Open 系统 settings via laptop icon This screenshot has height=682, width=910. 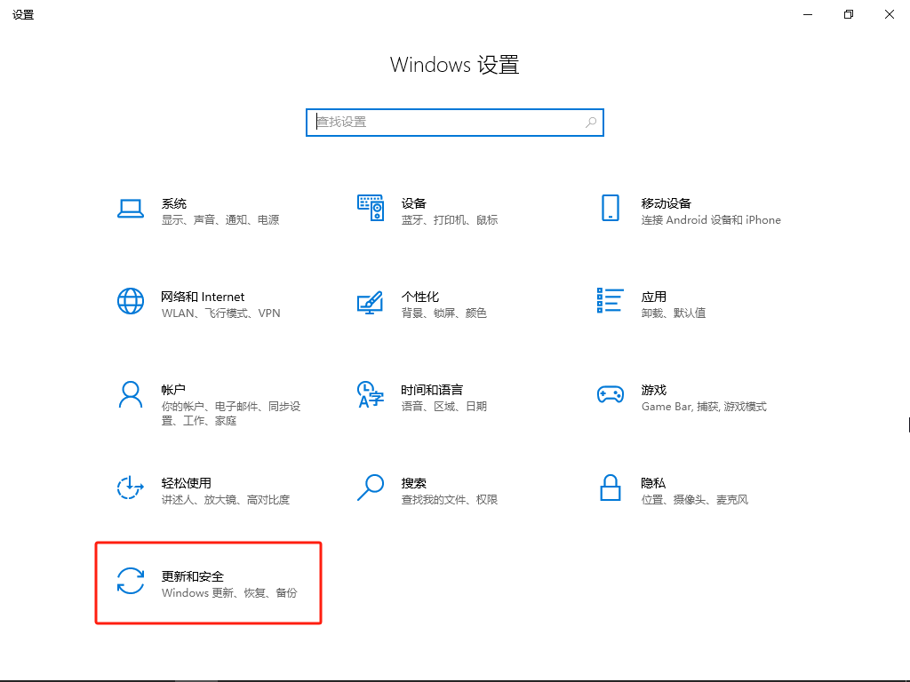(131, 209)
